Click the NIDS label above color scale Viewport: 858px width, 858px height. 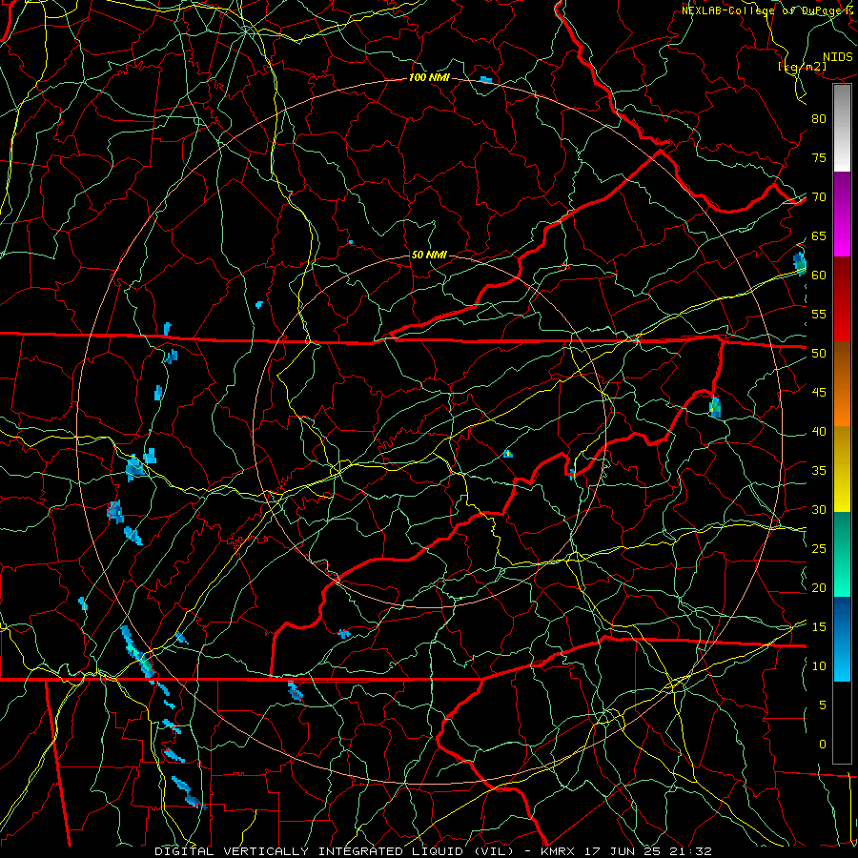[x=838, y=57]
